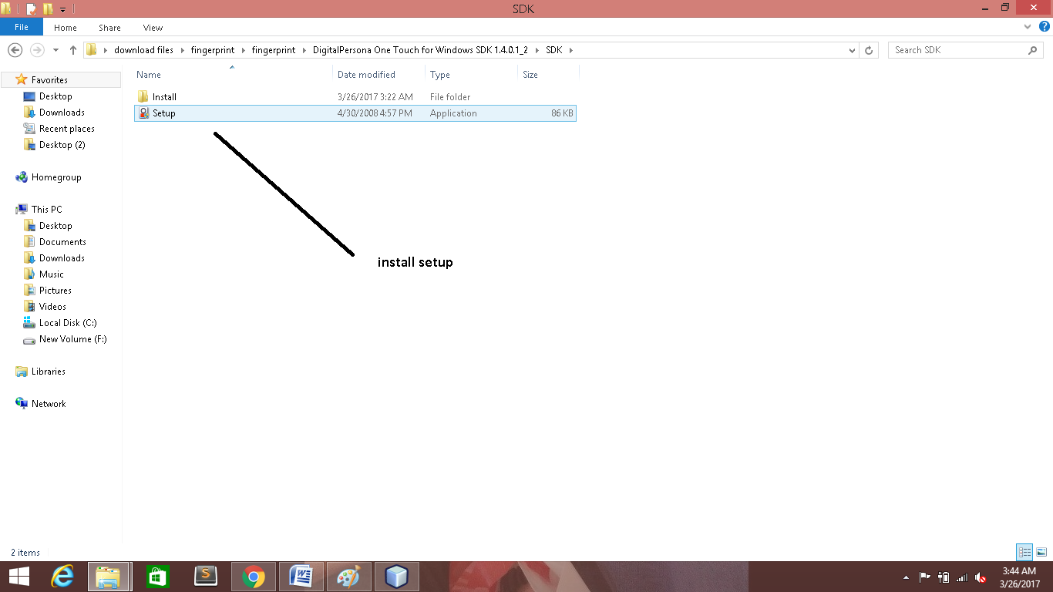Open Desktop under Favorites
Image resolution: width=1053 pixels, height=592 pixels.
tap(56, 96)
